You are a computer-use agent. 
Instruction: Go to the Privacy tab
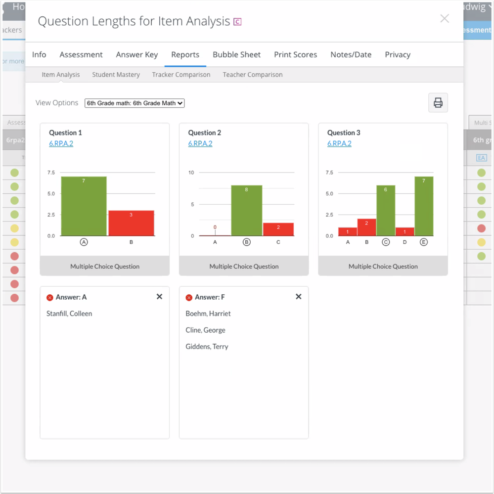coord(398,54)
